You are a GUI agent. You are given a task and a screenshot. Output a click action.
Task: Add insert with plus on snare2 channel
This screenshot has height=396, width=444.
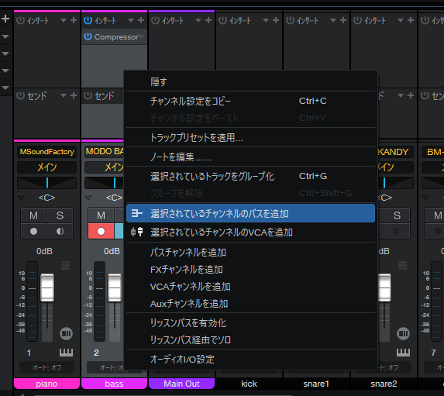tap(411, 20)
